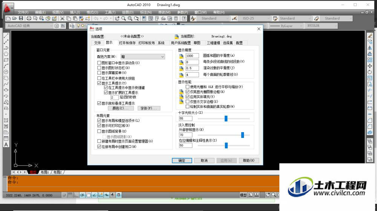
Task: Switch to the '布局1' layout tab
Action: (x=45, y=172)
